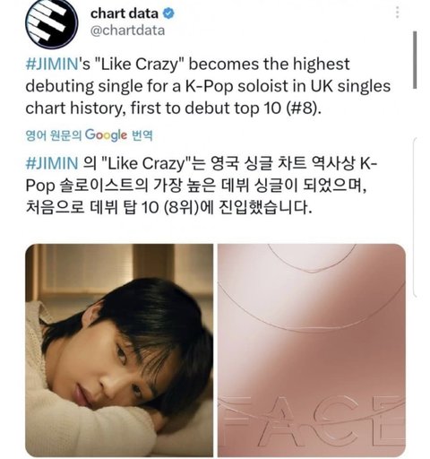Open the @chartdata handle link
The width and height of the screenshot is (430, 459).
(127, 30)
